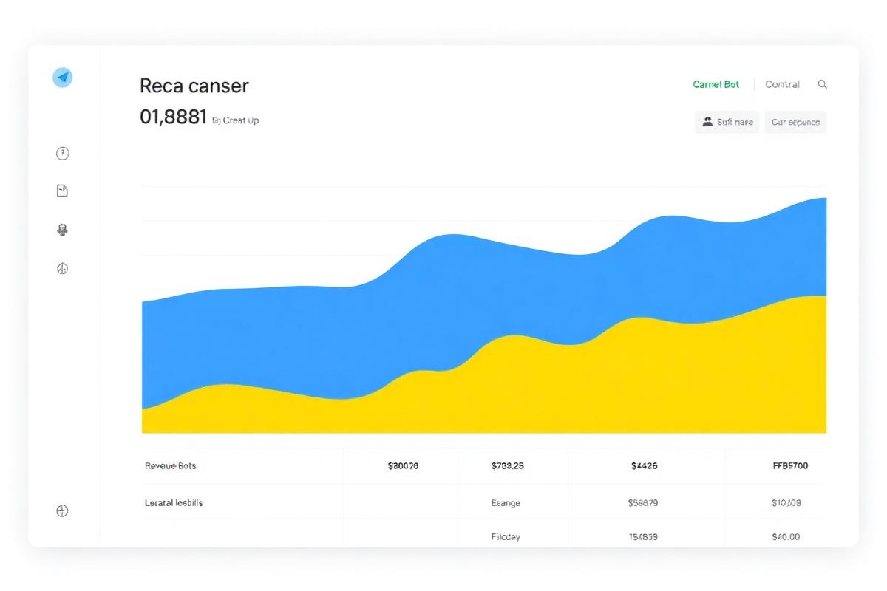Select the $763.25 table cell
887x591 pixels.
pyautogui.click(x=507, y=466)
